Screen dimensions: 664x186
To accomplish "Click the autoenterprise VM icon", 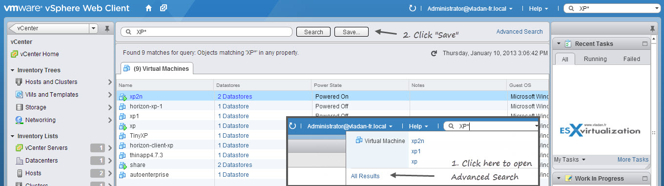I will [x=123, y=175].
